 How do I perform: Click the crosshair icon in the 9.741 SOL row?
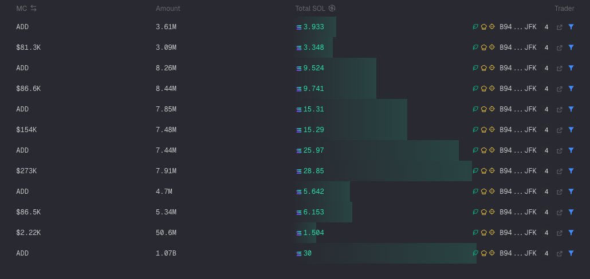492,89
